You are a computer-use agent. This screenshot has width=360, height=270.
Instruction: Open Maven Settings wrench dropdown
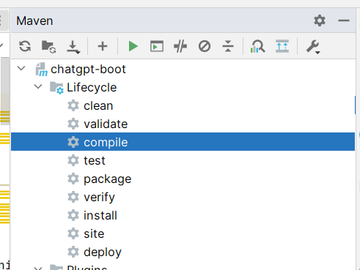pyautogui.click(x=313, y=47)
